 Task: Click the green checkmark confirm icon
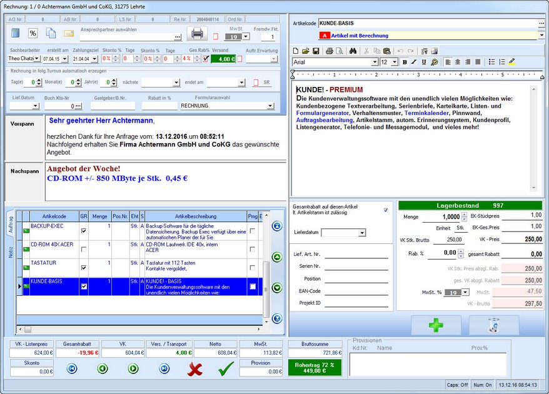(x=226, y=369)
